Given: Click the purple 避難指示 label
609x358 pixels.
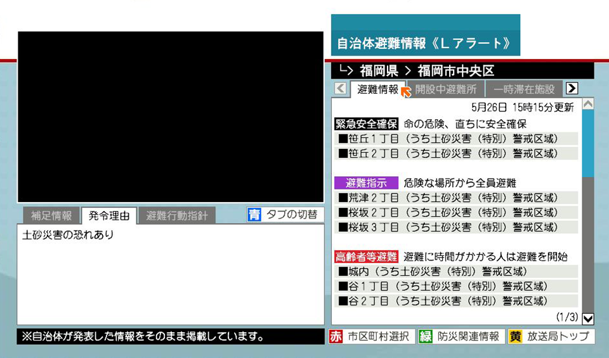Looking at the screenshot, I should pyautogui.click(x=366, y=183).
